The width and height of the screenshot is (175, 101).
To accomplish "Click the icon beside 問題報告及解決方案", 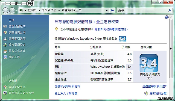I will click(5, 93).
